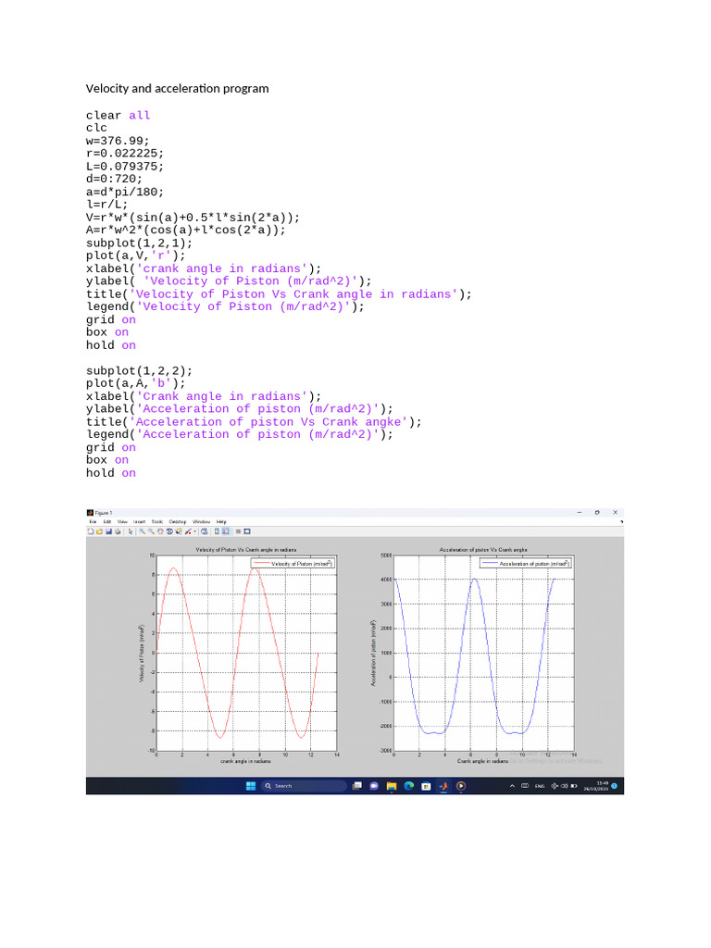Select the Zoom In magnifier tool
This screenshot has width=711, height=948.
coord(142,531)
